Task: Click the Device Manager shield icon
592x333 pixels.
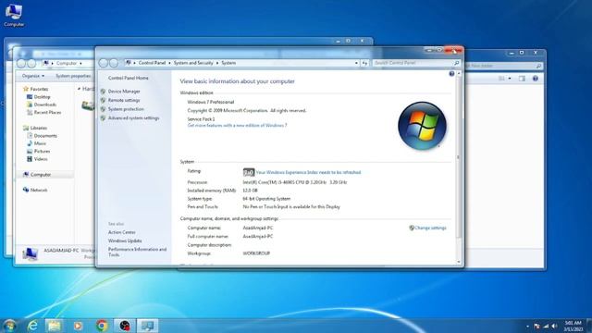Action: coord(103,92)
